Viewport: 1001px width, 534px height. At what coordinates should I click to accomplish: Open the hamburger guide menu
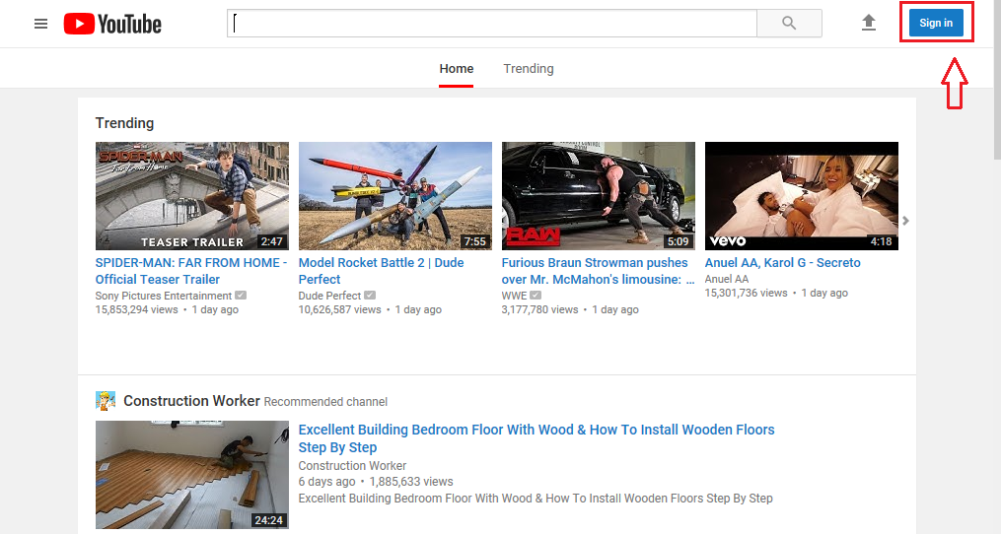[40, 25]
